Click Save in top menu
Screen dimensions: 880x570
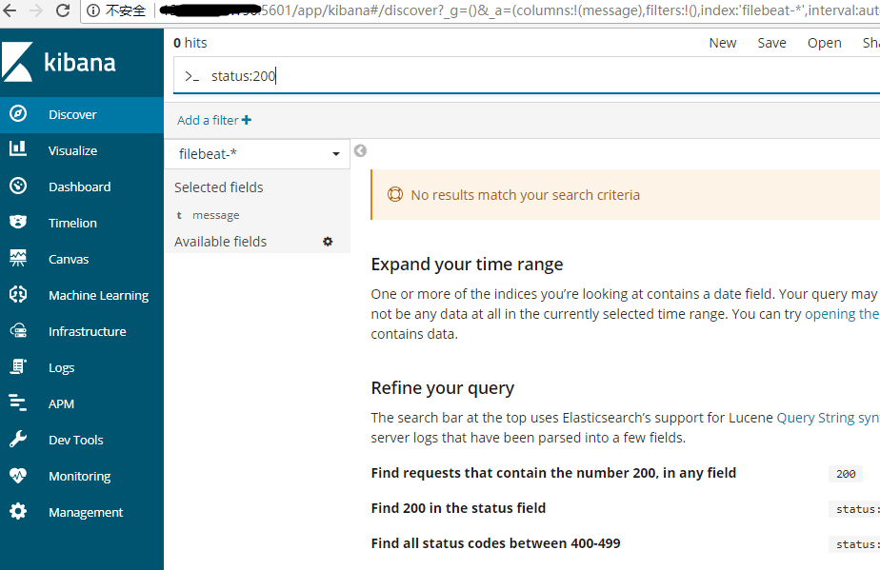(x=771, y=43)
